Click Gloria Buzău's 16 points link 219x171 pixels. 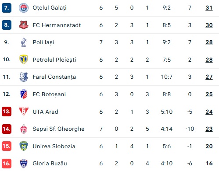pyautogui.click(x=209, y=164)
